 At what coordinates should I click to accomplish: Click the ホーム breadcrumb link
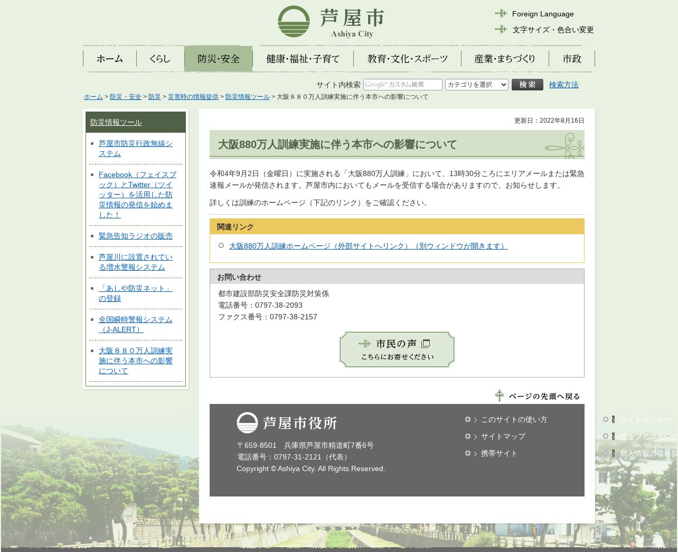93,97
